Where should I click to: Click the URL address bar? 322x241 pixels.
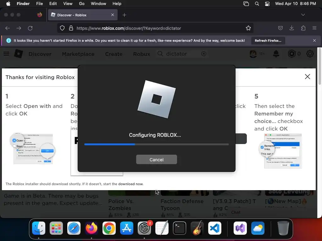point(155,28)
